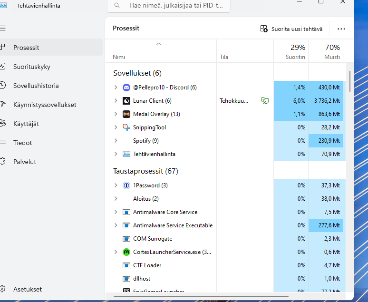This screenshot has width=368, height=302.
Task: Open the hamburger navigation menu
Action: click(3, 29)
